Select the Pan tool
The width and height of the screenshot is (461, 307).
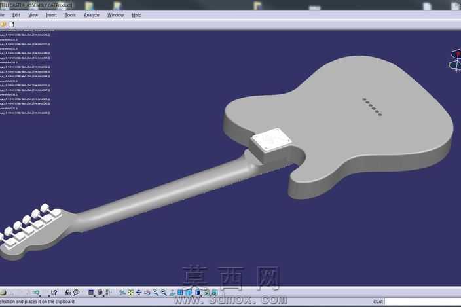coord(139,293)
